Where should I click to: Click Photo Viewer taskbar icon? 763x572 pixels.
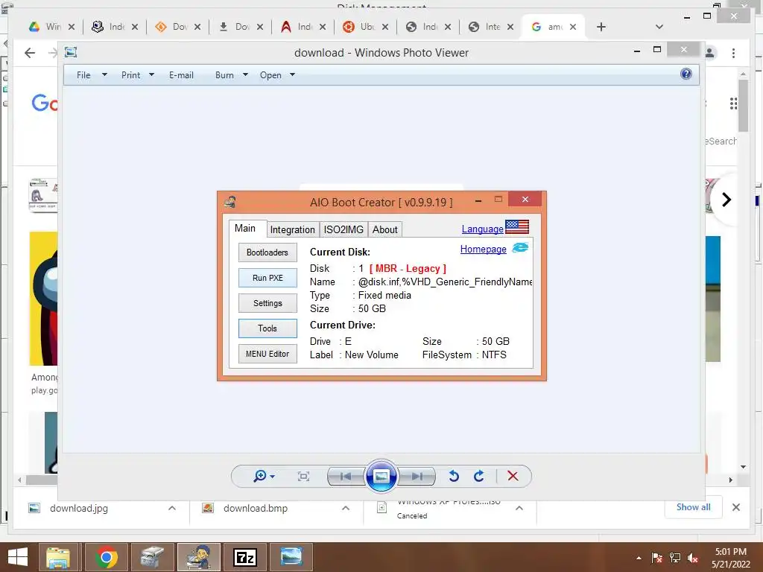point(291,557)
